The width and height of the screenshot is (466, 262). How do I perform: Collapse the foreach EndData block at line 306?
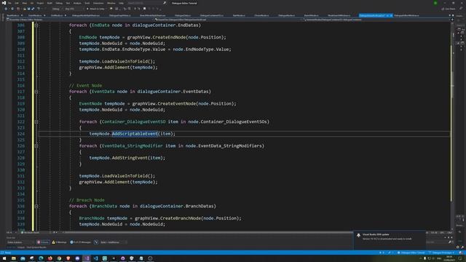point(36,25)
